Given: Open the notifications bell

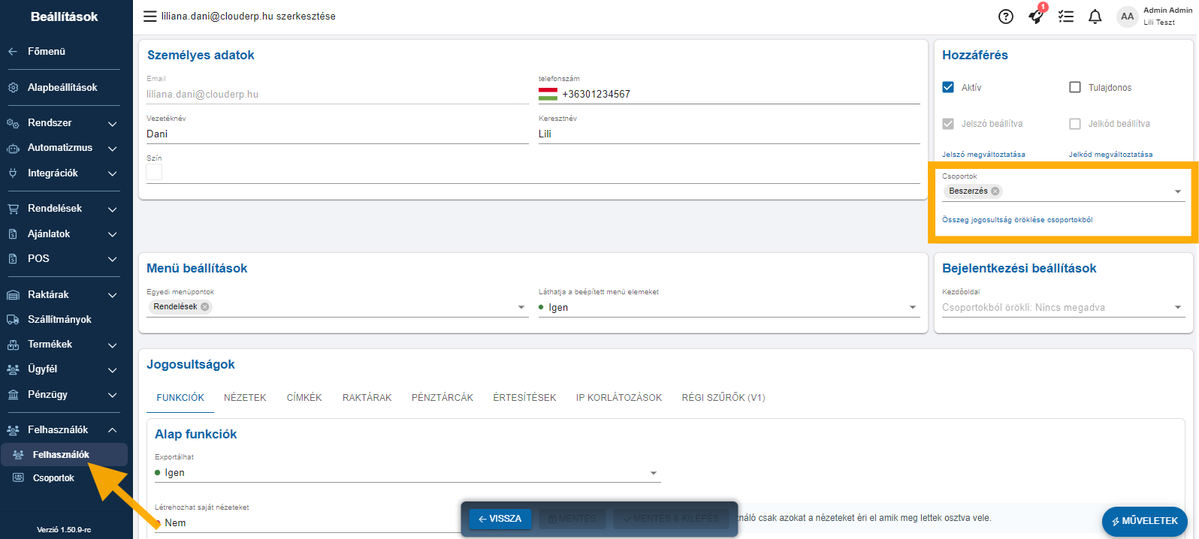Looking at the screenshot, I should pyautogui.click(x=1095, y=17).
